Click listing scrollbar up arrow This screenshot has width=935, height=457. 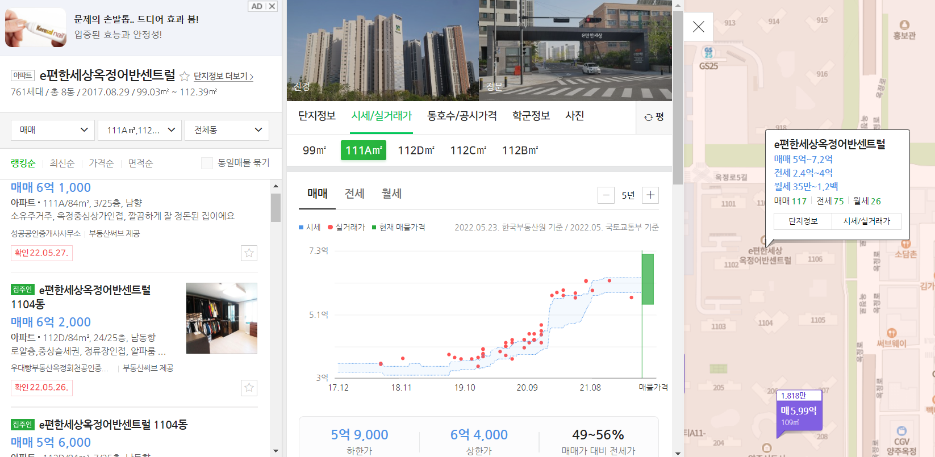click(276, 186)
